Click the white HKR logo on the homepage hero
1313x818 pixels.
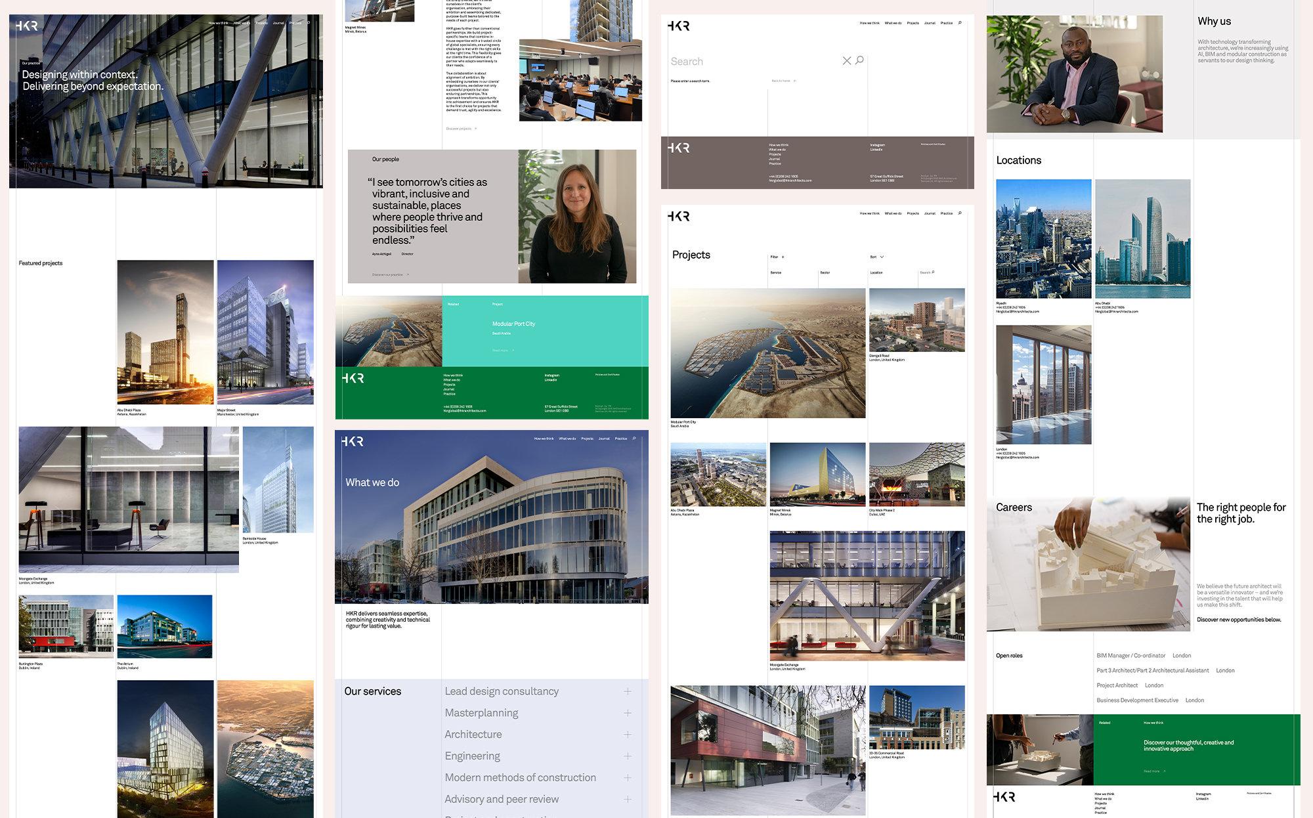pos(27,26)
